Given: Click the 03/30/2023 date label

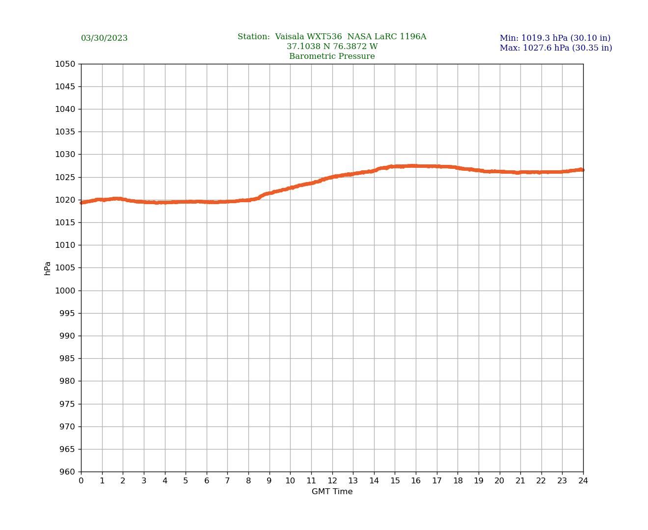Looking at the screenshot, I should [x=104, y=38].
